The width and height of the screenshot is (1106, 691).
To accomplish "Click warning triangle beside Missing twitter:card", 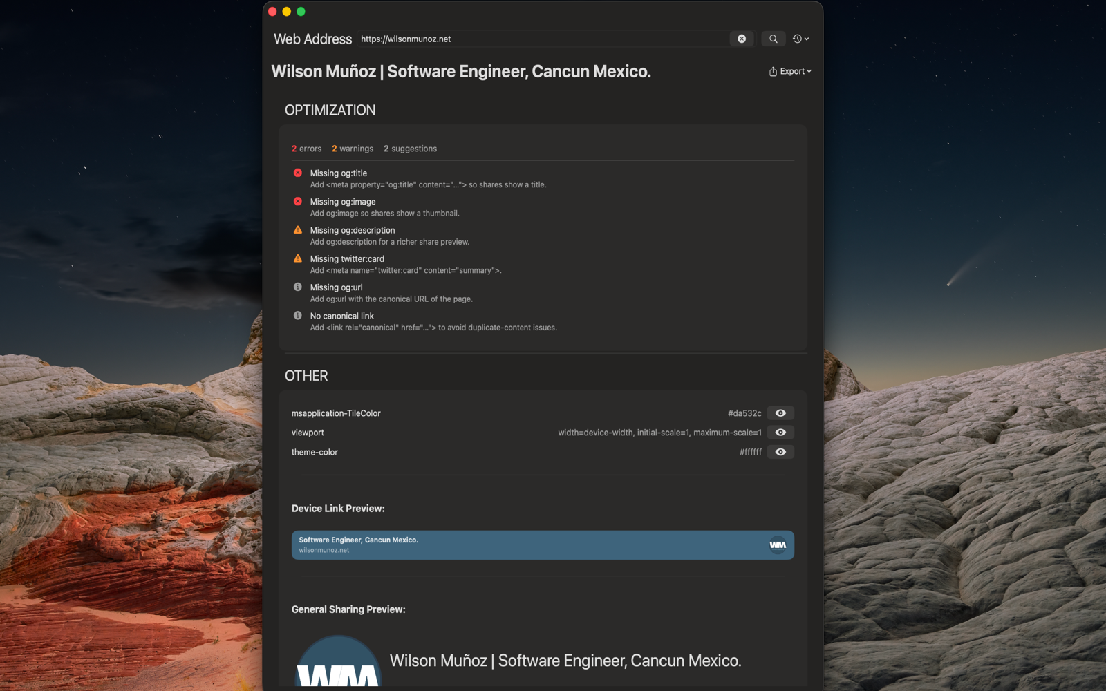I will coord(298,258).
